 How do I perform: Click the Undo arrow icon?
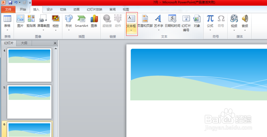pos(16,3)
